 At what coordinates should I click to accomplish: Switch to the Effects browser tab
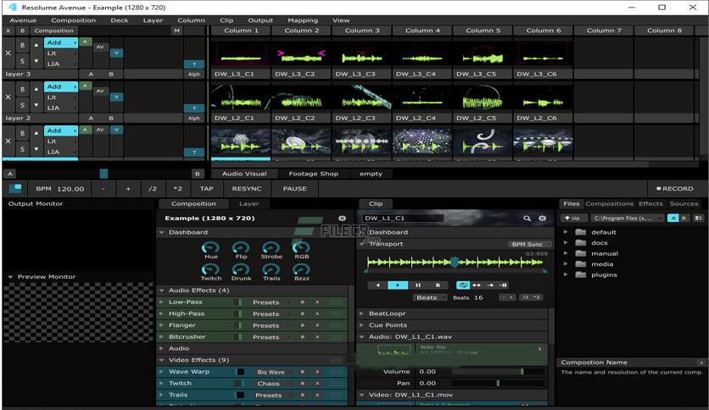[x=650, y=203]
